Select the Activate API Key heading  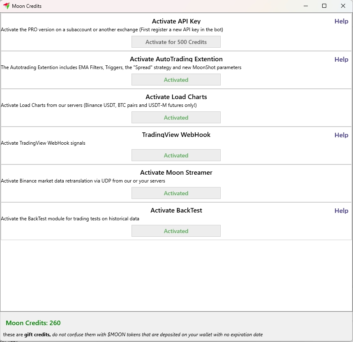point(176,21)
